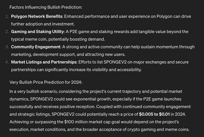
Task: Click the bold 'Community Engagement' text
Action: pyautogui.click(x=36, y=47)
